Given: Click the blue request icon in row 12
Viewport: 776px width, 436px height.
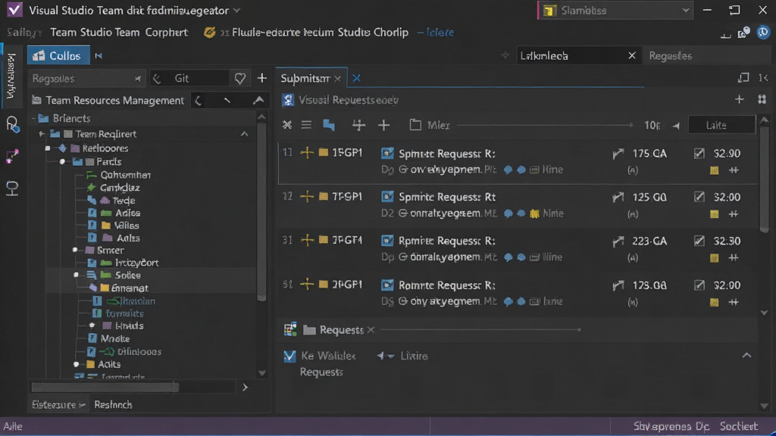Looking at the screenshot, I should tap(387, 197).
